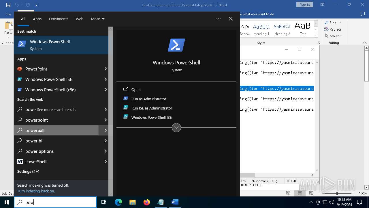Image resolution: width=369 pixels, height=208 pixels.
Task: Click the PowerPoint app icon in results
Action: pyautogui.click(x=20, y=69)
